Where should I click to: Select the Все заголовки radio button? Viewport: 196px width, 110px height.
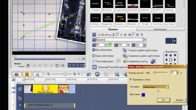[93, 50]
